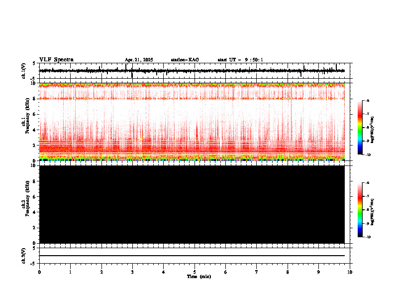Click the 0 minute tick label on time axis
Viewport: 394px width, 305px height.
39,272
